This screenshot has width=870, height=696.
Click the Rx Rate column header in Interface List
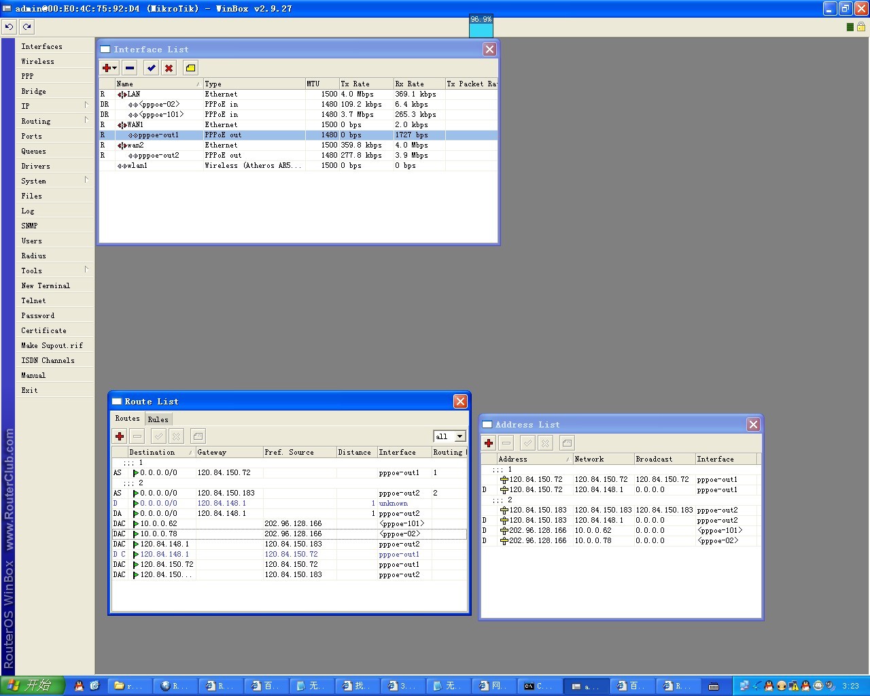pos(419,84)
